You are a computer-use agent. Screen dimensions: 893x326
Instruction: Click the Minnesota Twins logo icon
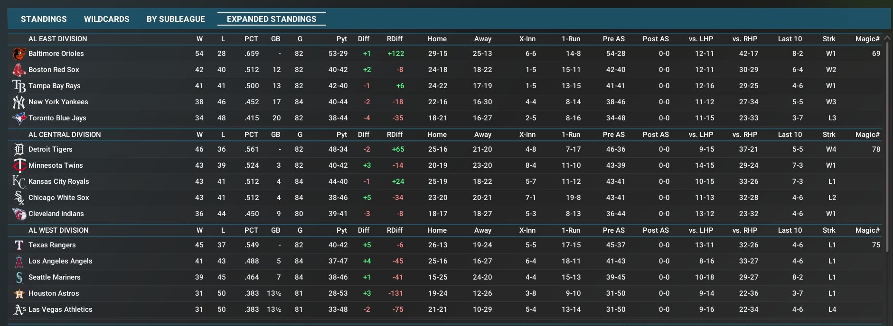[x=19, y=165]
